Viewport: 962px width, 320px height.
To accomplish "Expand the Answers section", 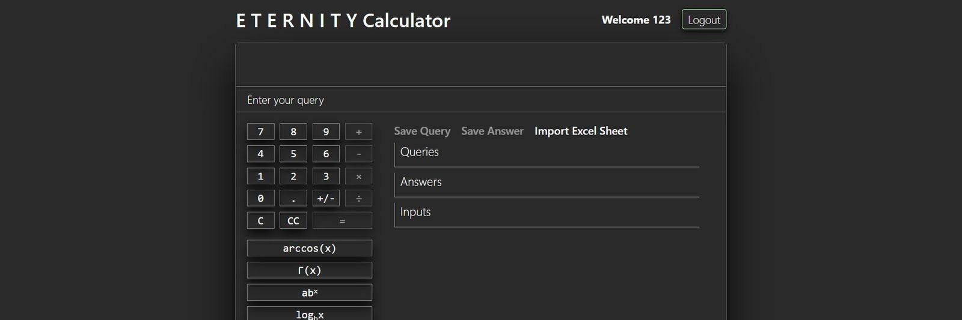I will point(546,183).
